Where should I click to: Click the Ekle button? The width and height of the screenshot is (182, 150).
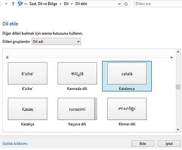coord(143,144)
